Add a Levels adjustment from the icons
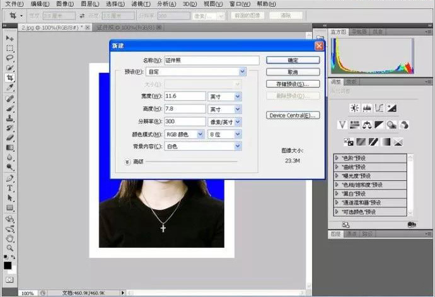 point(367,108)
